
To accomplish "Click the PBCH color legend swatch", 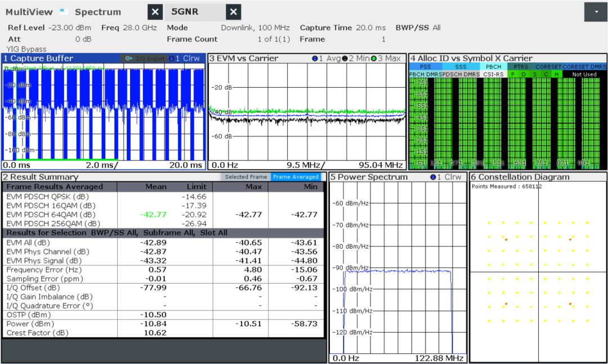I will [x=493, y=66].
